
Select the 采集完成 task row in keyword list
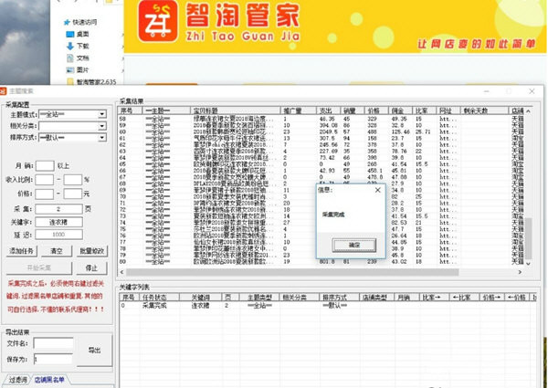tap(328, 306)
